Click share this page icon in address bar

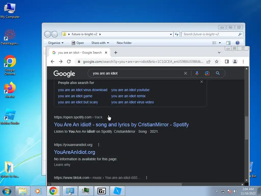click(208, 62)
